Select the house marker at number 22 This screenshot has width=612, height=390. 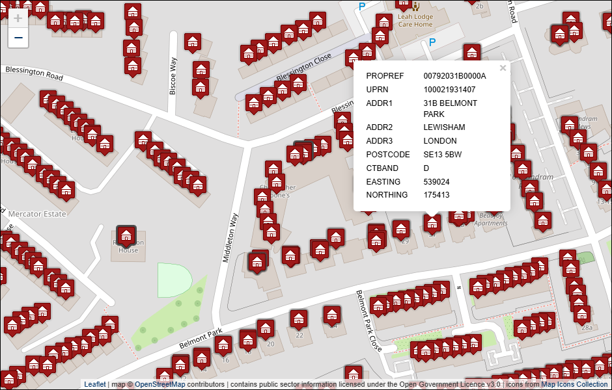tap(299, 318)
